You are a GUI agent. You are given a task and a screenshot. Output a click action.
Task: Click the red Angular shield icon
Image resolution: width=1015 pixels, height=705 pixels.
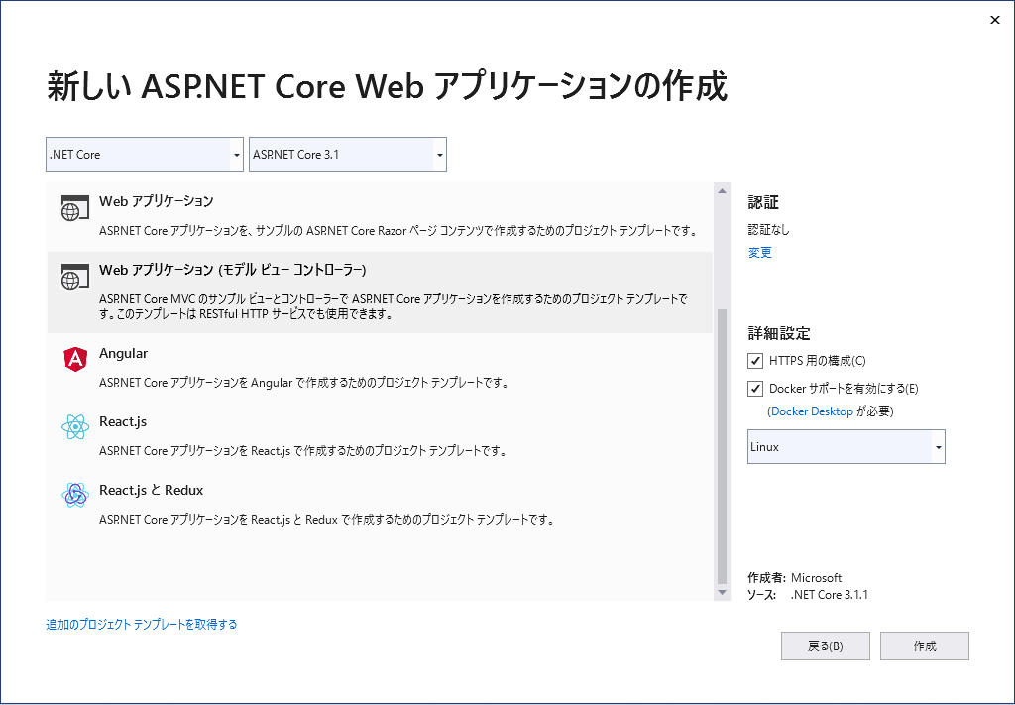click(75, 359)
